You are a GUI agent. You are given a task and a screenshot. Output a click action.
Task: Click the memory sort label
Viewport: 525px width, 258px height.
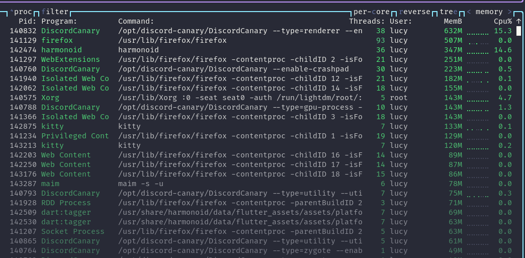tap(489, 12)
